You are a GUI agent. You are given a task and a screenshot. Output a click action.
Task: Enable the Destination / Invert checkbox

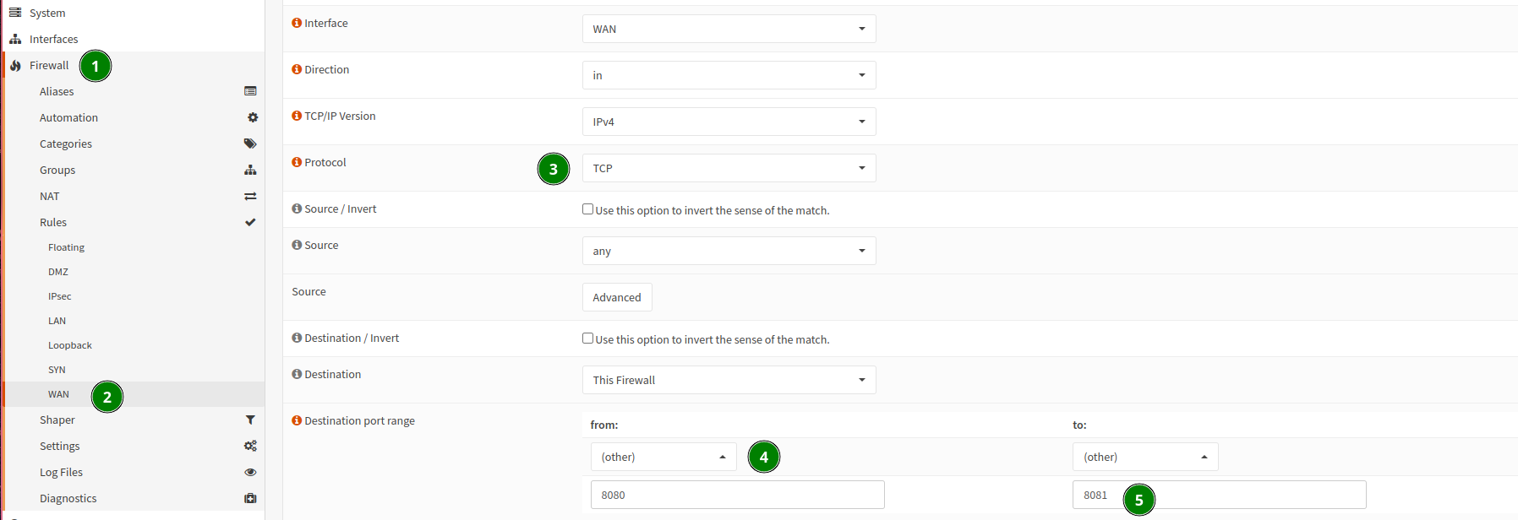(x=587, y=339)
